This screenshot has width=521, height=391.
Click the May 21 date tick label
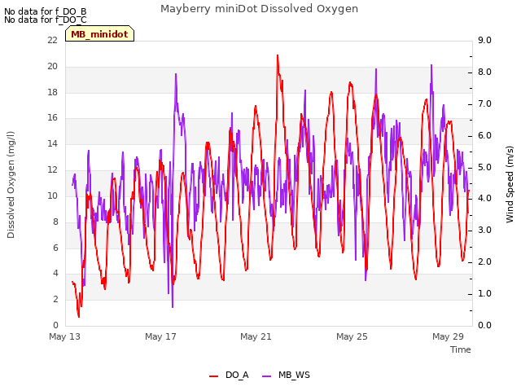256,336
